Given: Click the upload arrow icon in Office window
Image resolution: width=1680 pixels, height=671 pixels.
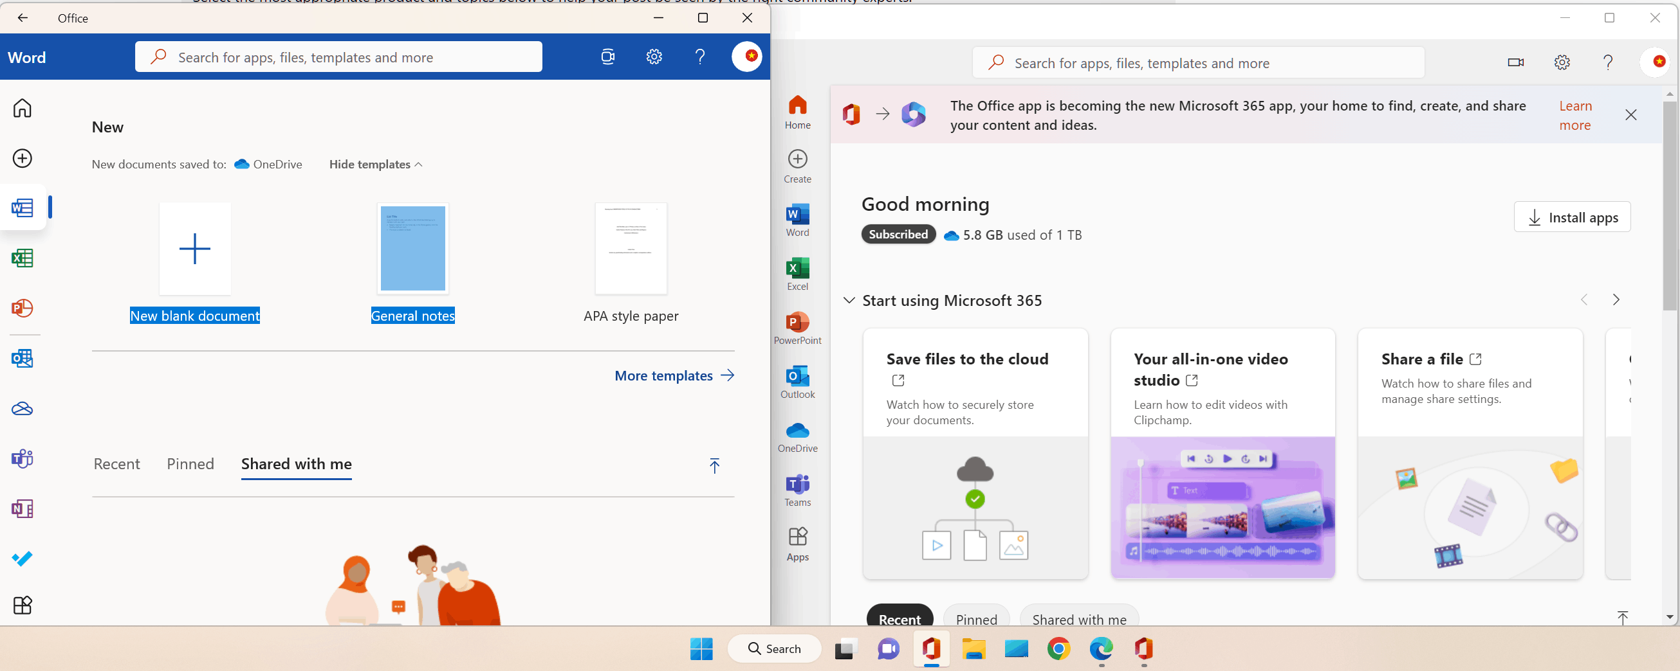Looking at the screenshot, I should [715, 465].
